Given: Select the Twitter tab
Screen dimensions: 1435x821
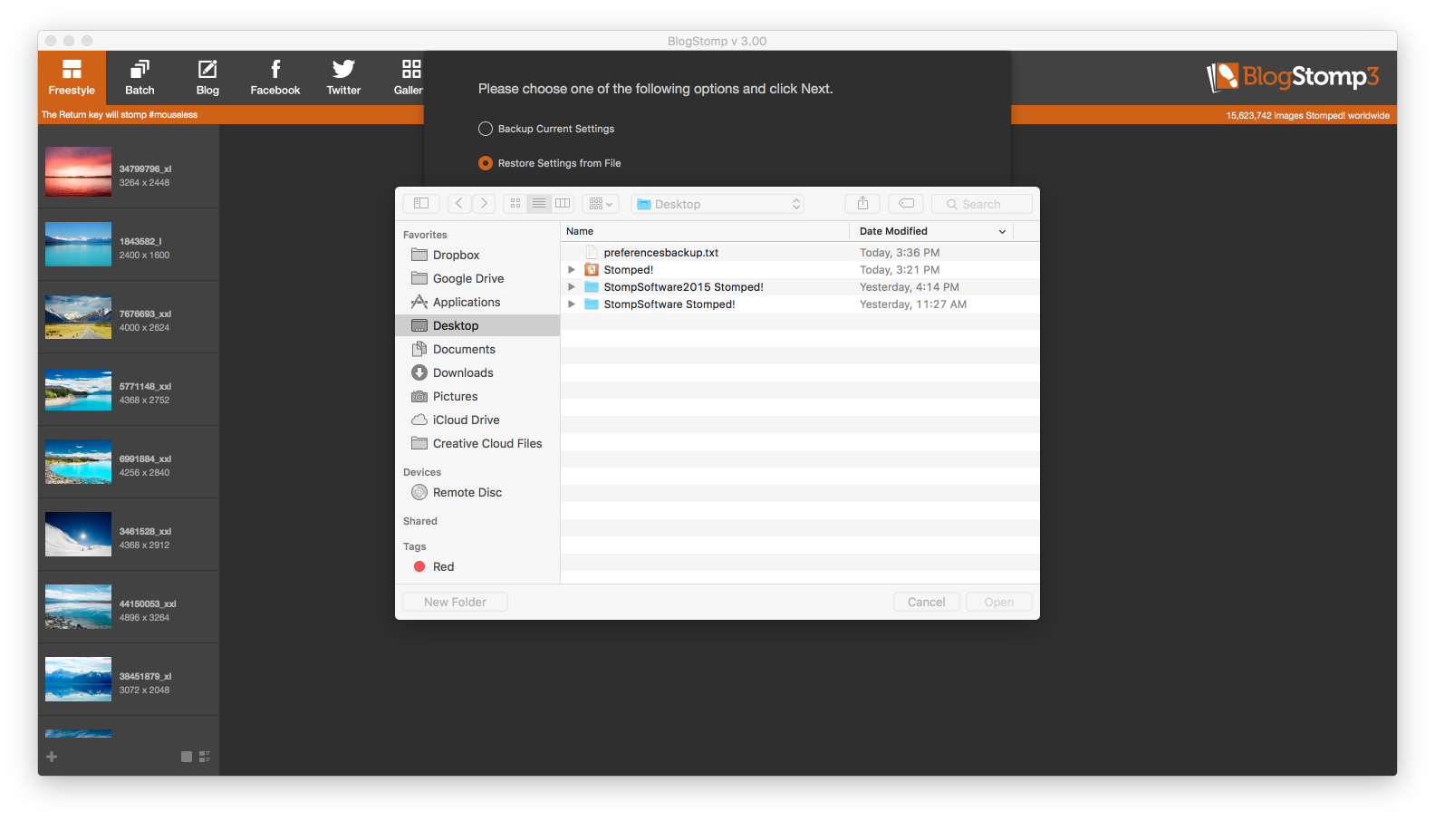Looking at the screenshot, I should point(343,78).
